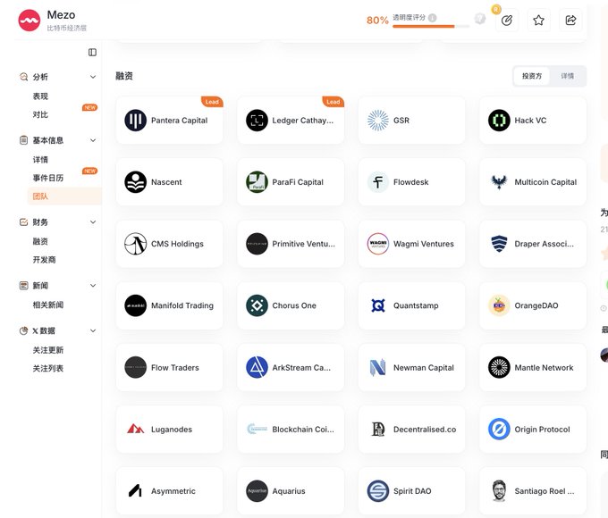
Task: Collapse the 财务 section chevron
Action: pyautogui.click(x=93, y=222)
